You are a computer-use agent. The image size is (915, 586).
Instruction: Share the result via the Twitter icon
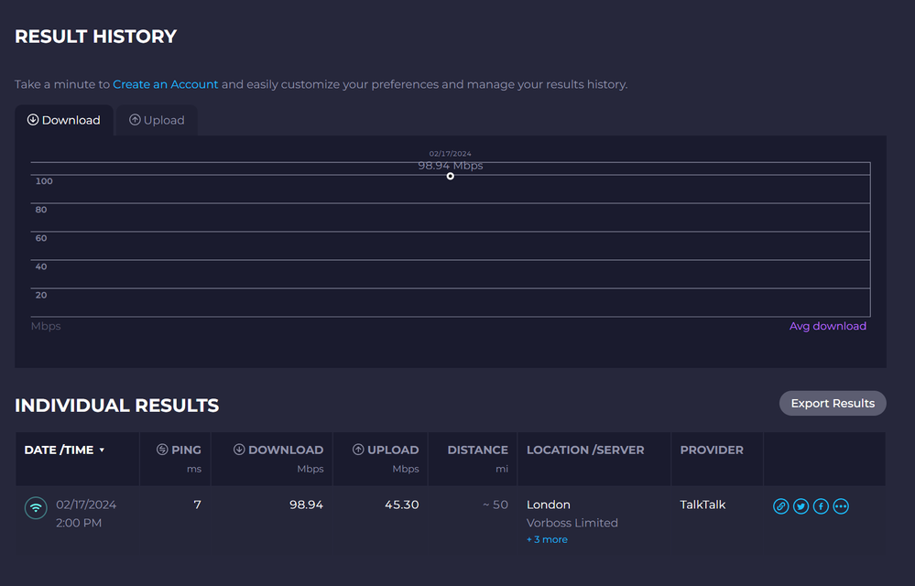pos(801,506)
